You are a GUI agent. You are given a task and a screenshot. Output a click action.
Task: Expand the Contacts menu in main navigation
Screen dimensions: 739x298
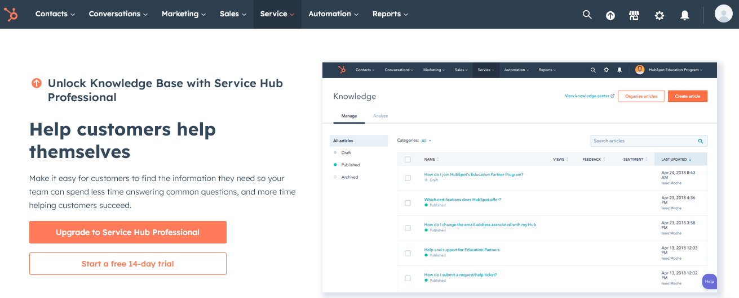(55, 14)
